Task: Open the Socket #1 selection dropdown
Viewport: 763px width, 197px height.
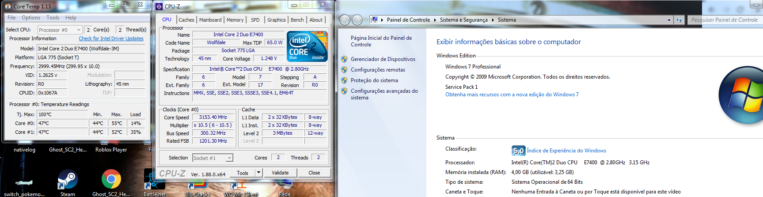Action: (x=213, y=158)
